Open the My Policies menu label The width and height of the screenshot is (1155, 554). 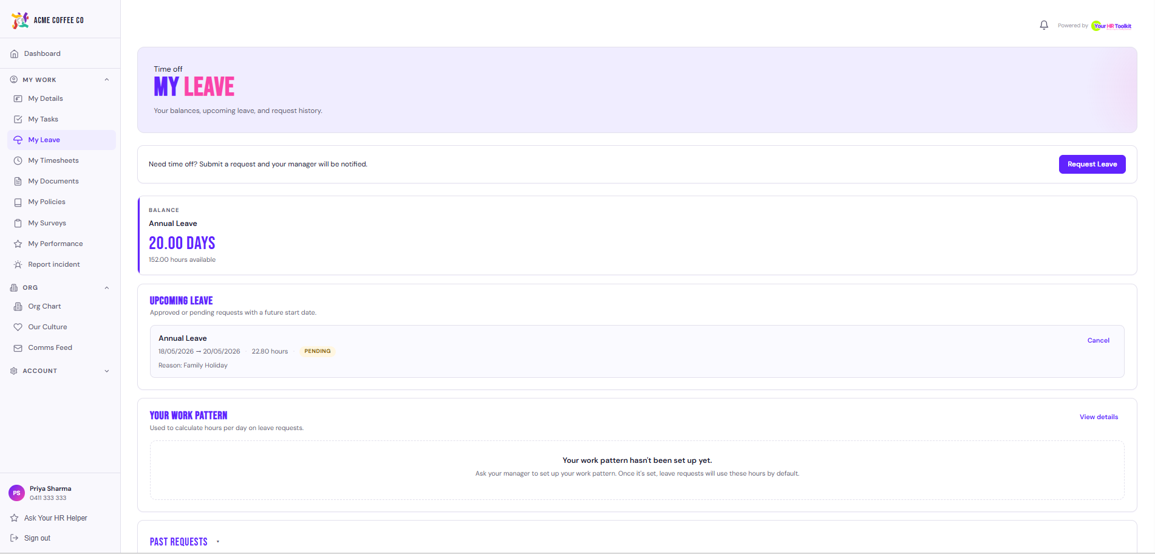(x=47, y=202)
